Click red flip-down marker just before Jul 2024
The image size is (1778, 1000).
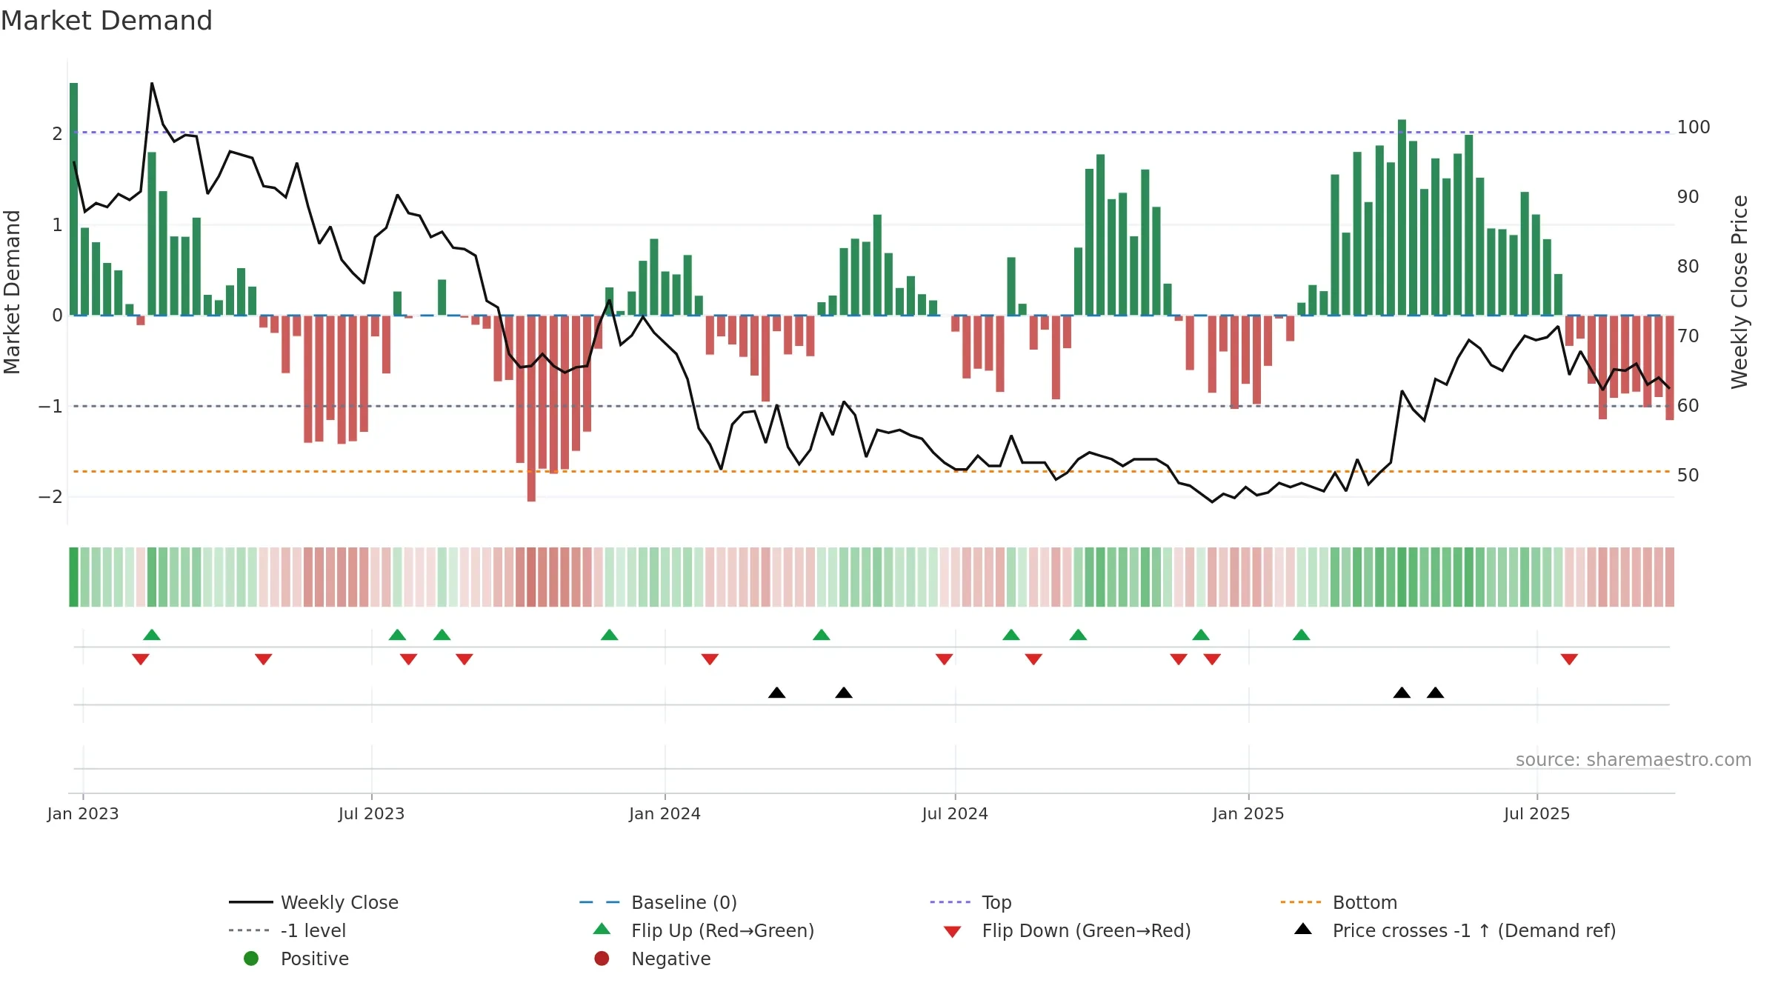click(x=944, y=659)
